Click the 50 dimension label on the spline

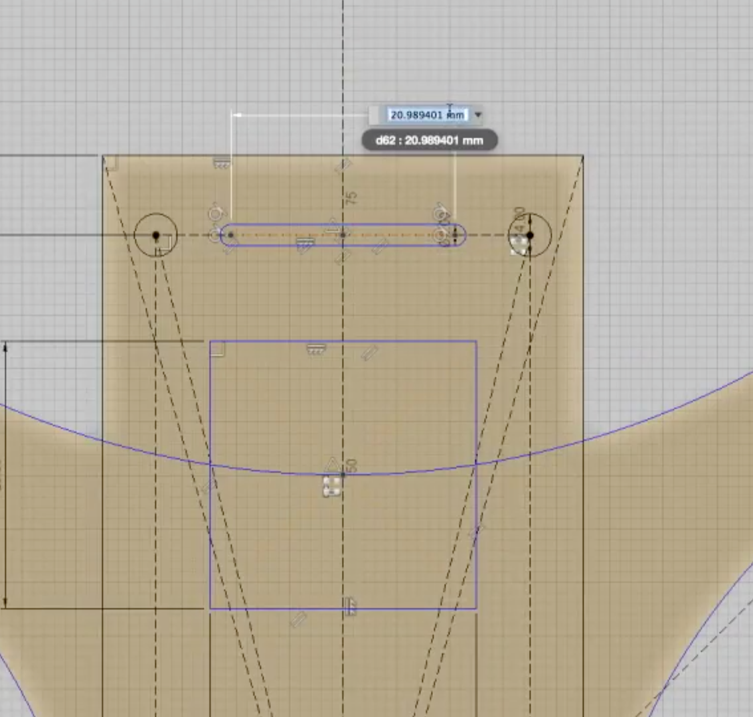(351, 466)
